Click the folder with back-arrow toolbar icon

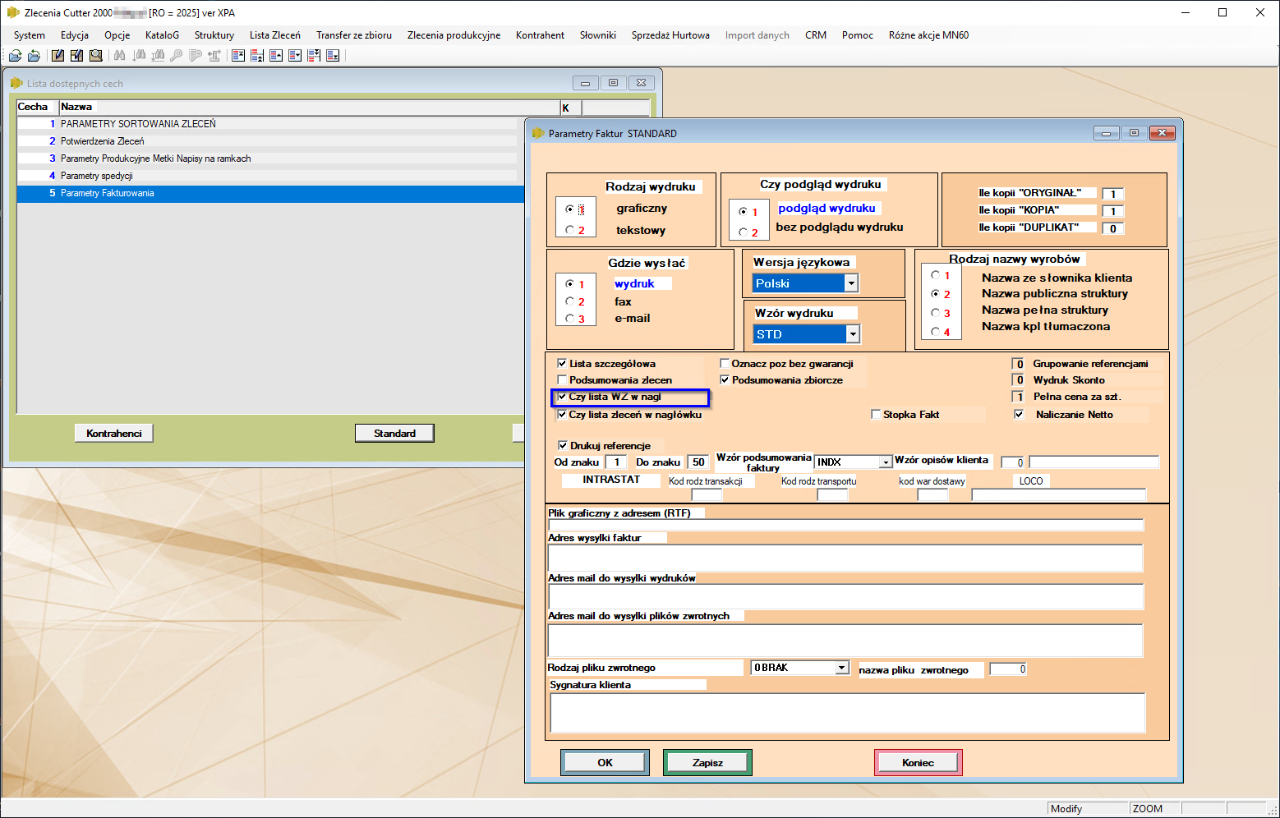[x=34, y=56]
